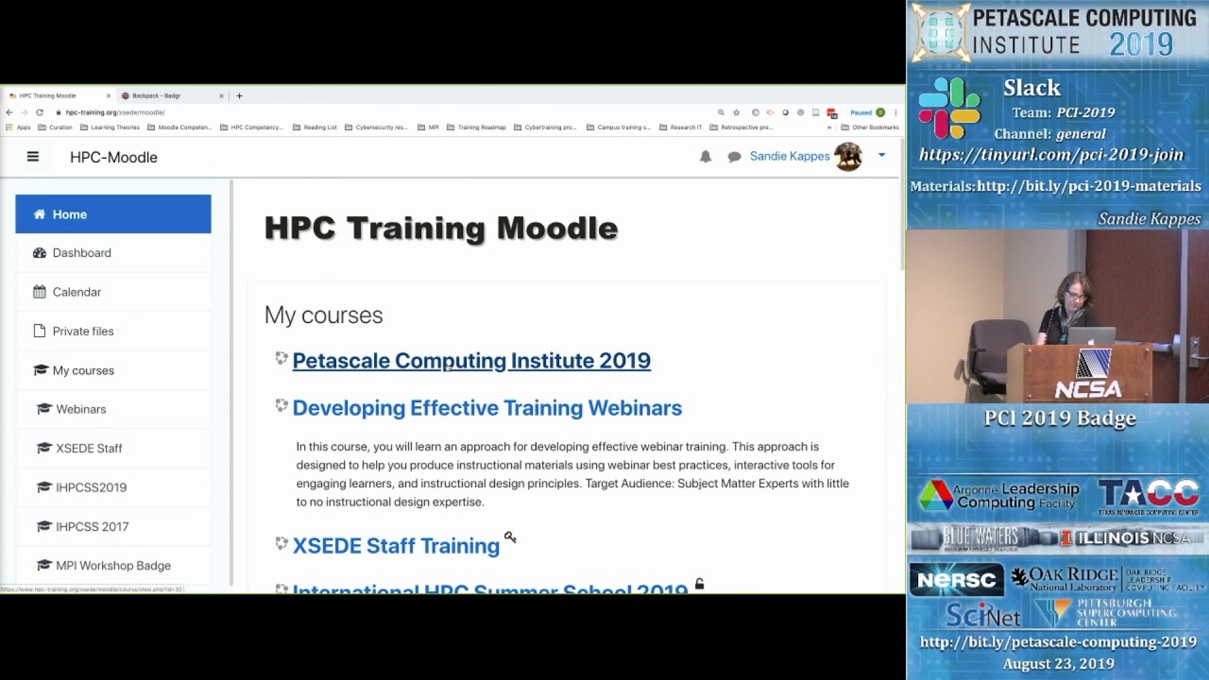Open a new browser tab
This screenshot has height=680, width=1209.
point(239,95)
